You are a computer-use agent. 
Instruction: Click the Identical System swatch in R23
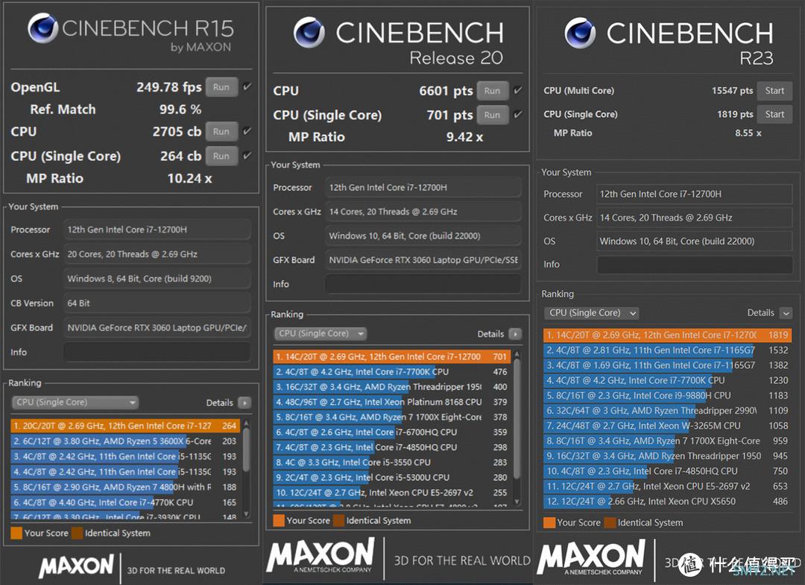click(610, 522)
